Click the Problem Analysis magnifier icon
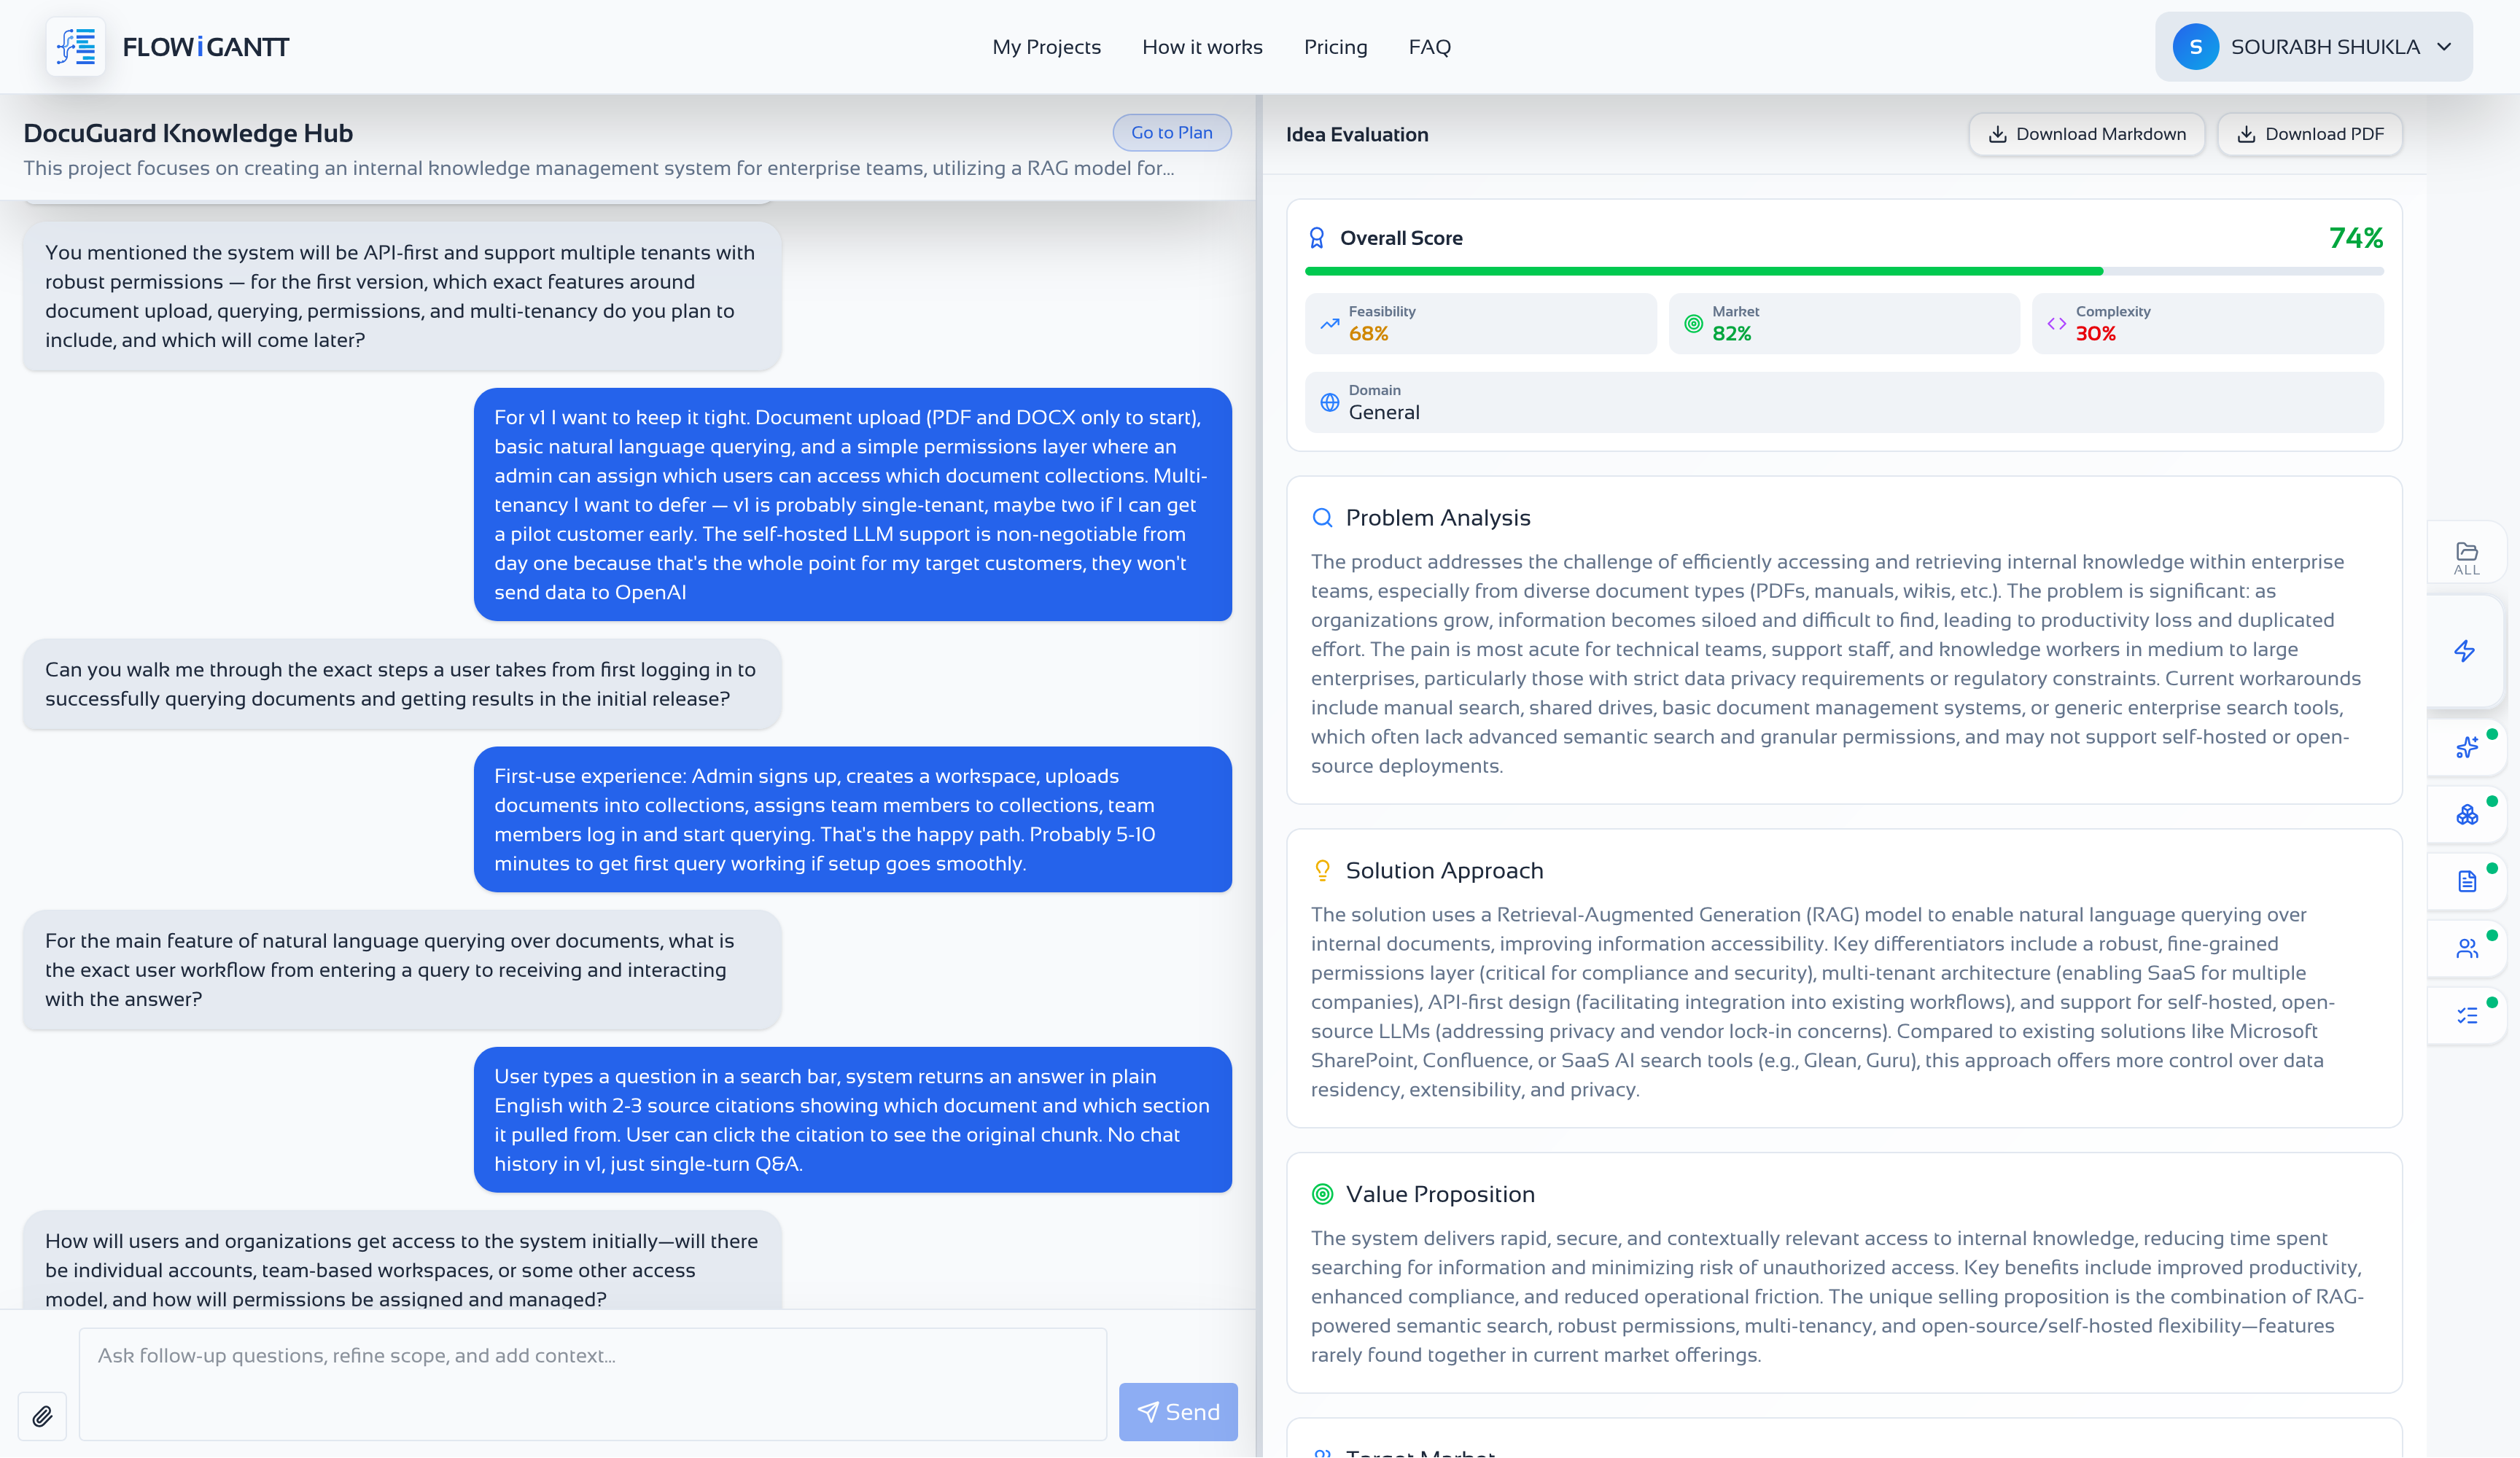 [1322, 517]
